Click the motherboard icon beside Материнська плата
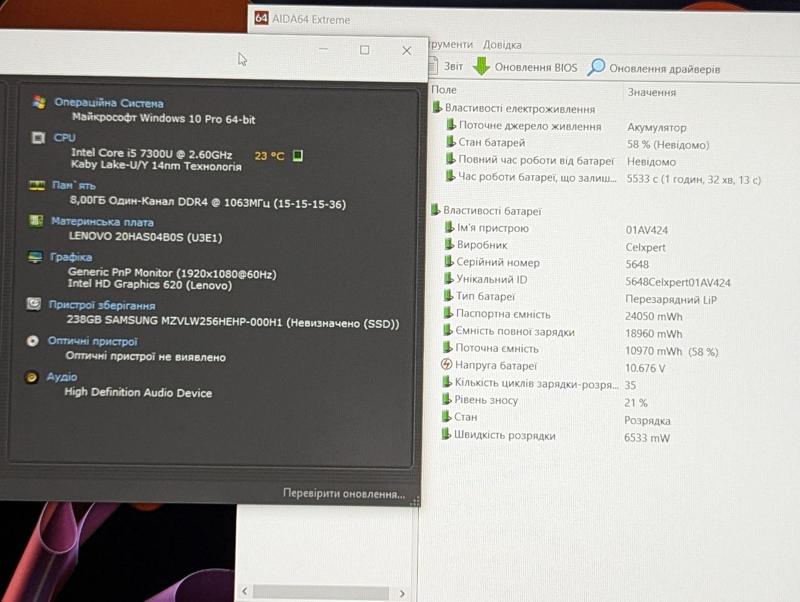Screen dimensions: 800x602 (x=36, y=221)
